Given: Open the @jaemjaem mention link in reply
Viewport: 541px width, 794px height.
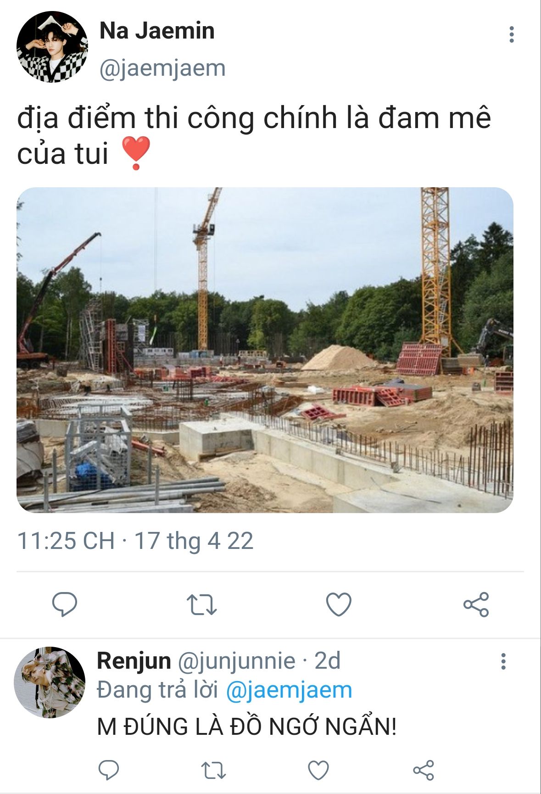Looking at the screenshot, I should 289,690.
